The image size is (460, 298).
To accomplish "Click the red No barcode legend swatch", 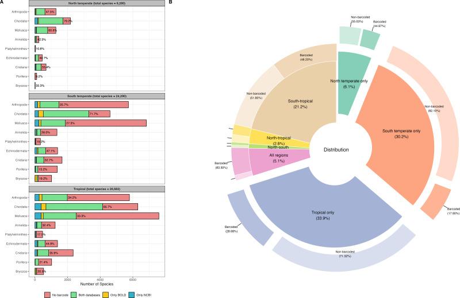I will coord(48,294).
